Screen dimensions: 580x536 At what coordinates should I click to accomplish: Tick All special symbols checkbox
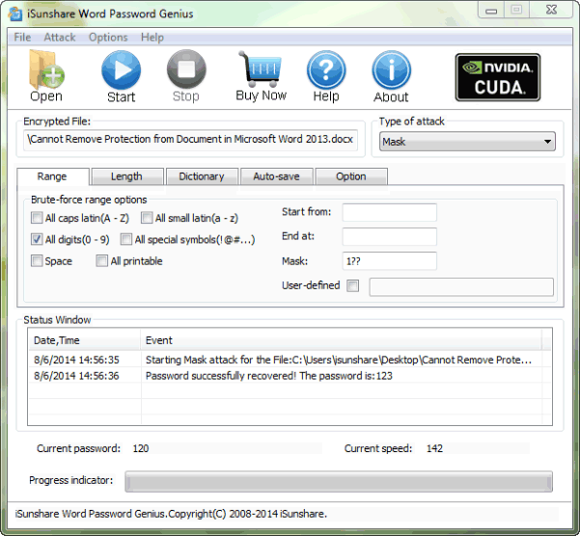click(125, 239)
